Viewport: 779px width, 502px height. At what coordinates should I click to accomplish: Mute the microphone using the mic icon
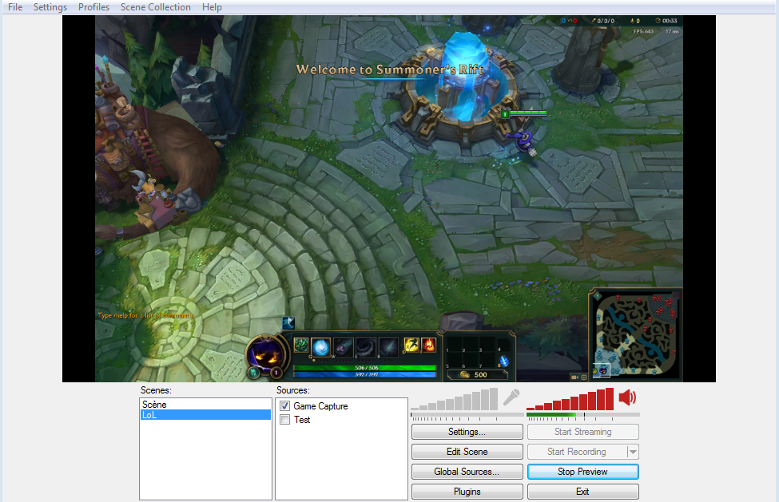[x=511, y=397]
